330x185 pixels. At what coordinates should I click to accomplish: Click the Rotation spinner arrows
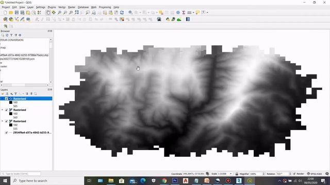(x=290, y=174)
